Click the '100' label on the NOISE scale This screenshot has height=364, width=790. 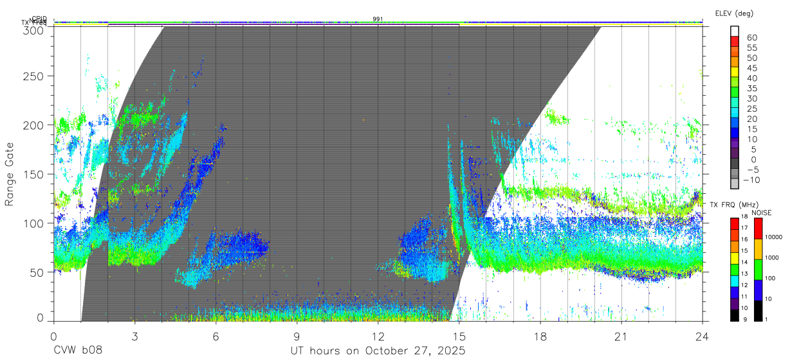point(770,278)
